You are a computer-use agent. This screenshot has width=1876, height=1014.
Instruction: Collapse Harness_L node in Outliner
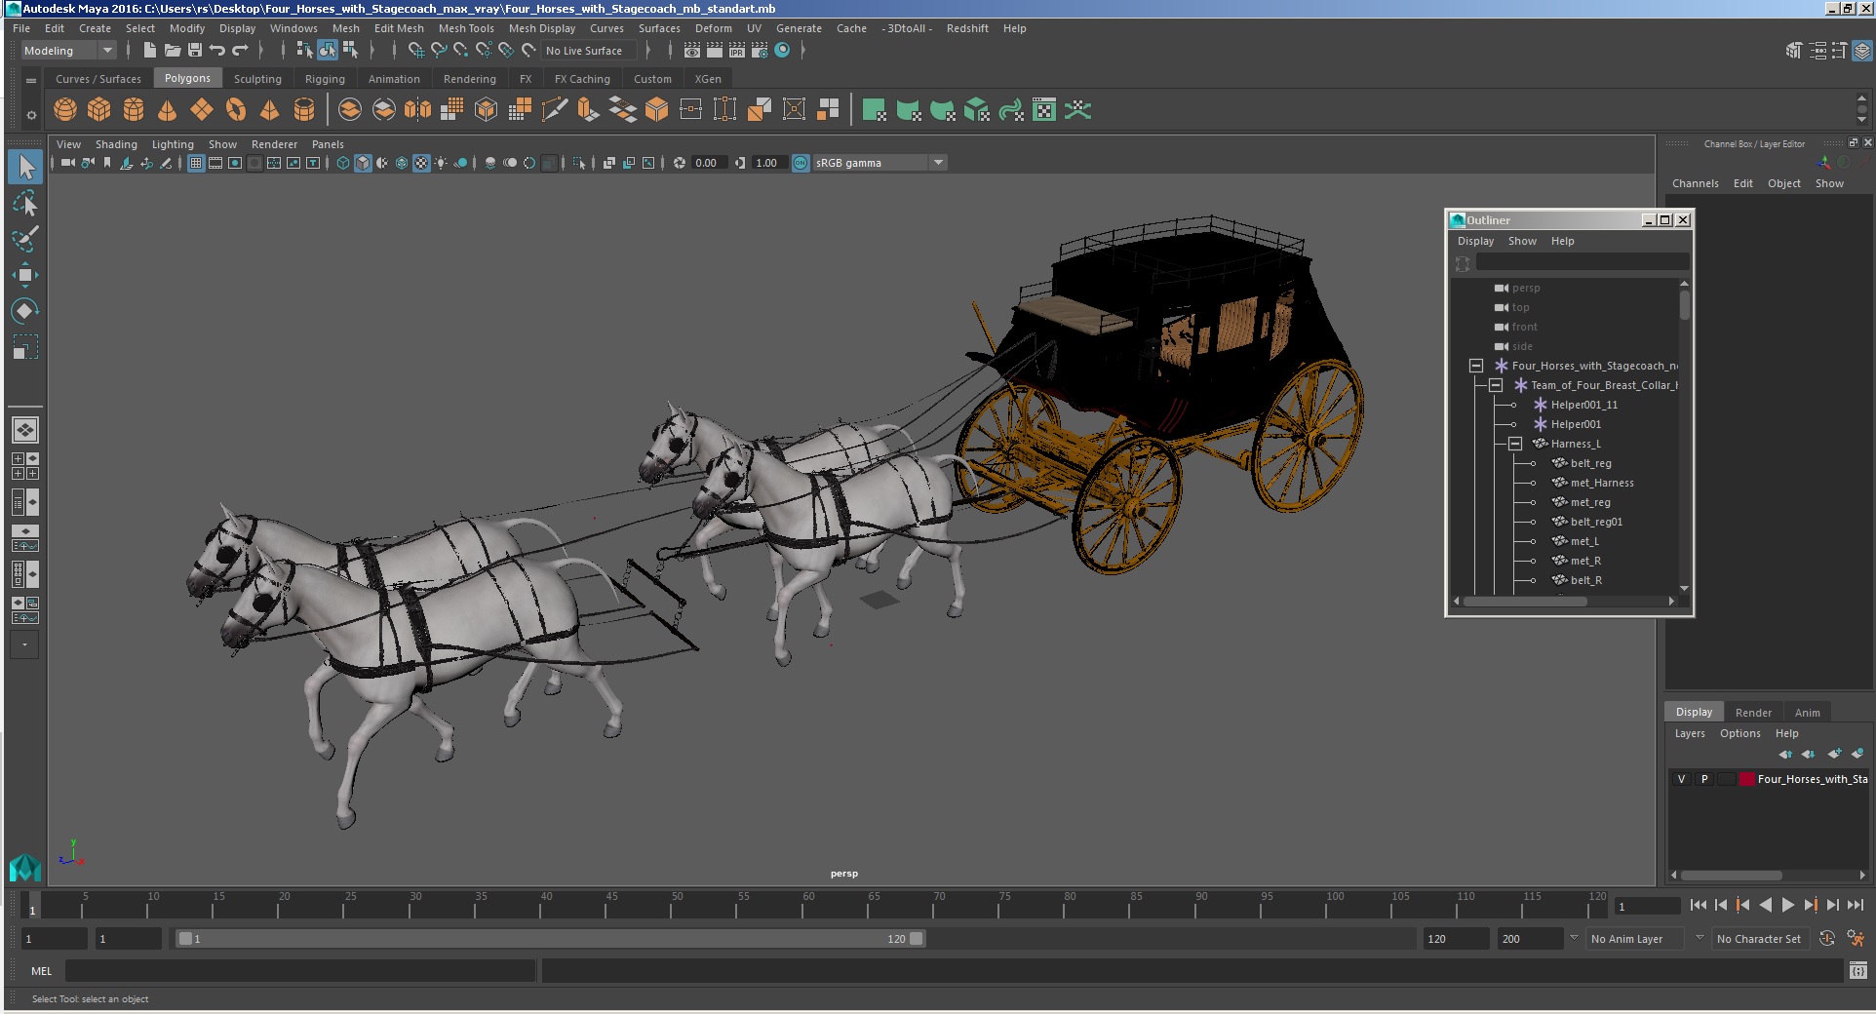(x=1515, y=444)
